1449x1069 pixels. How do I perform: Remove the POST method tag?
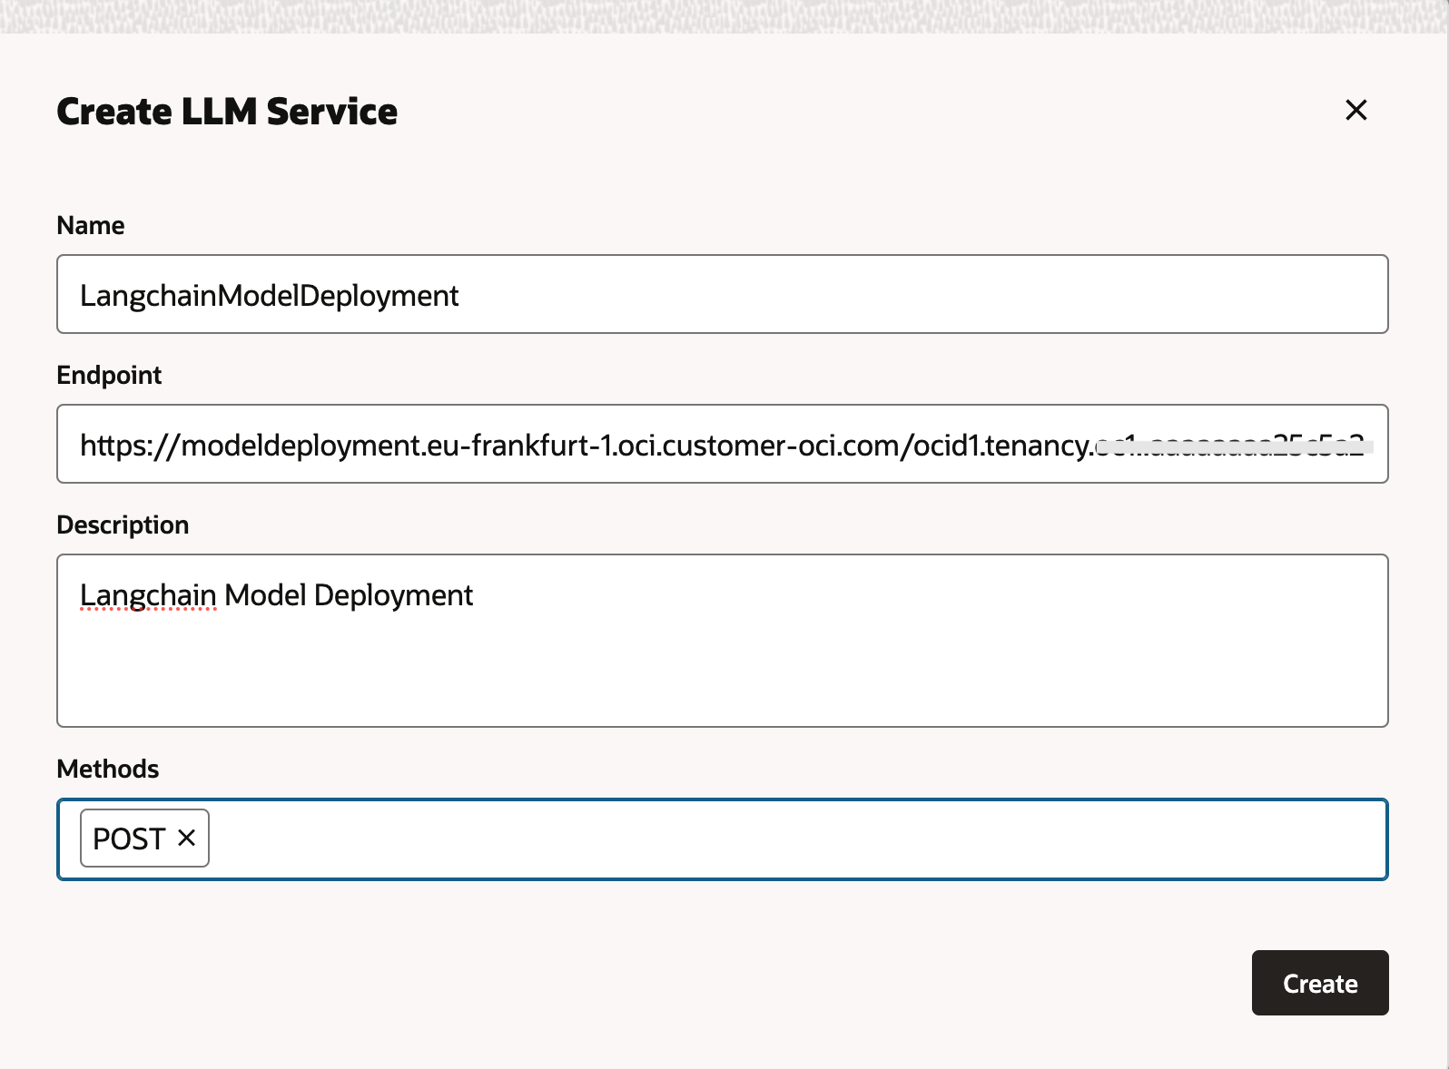click(186, 838)
